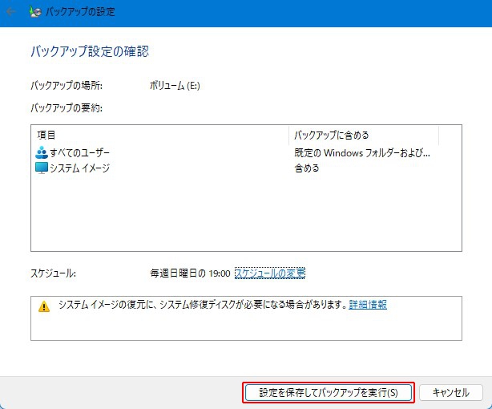Click the 既定の Windows フォルダー cell
This screenshot has width=492, height=409.
coord(362,152)
